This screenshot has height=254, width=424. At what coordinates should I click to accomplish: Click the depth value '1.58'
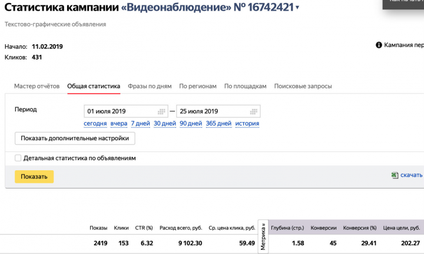[298, 243]
